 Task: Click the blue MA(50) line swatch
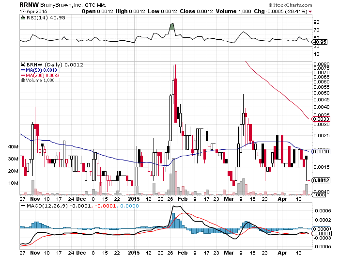[23, 70]
